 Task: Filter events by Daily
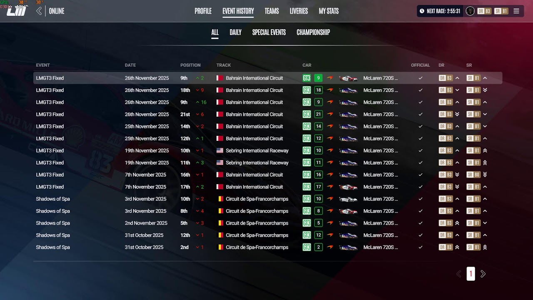click(235, 32)
